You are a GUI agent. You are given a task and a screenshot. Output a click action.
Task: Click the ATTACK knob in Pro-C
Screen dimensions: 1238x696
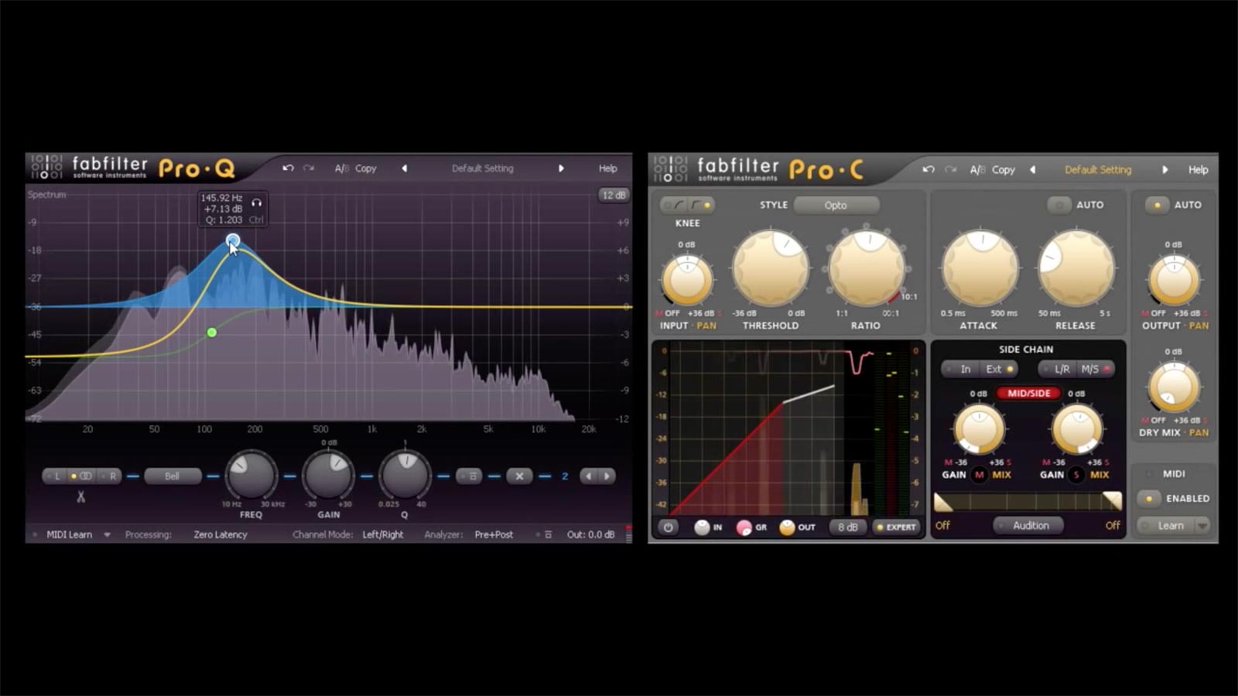(980, 268)
